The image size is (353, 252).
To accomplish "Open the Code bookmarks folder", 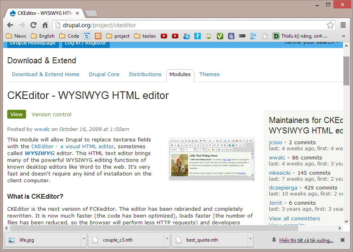I will coord(69,36).
